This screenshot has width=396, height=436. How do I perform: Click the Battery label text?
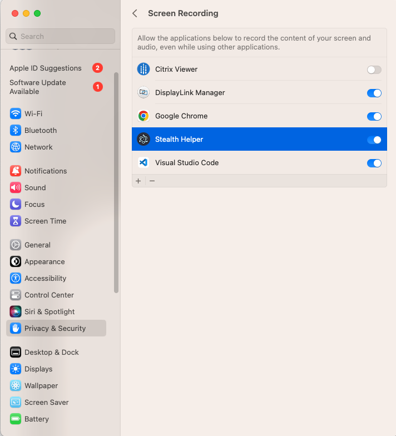(37, 419)
